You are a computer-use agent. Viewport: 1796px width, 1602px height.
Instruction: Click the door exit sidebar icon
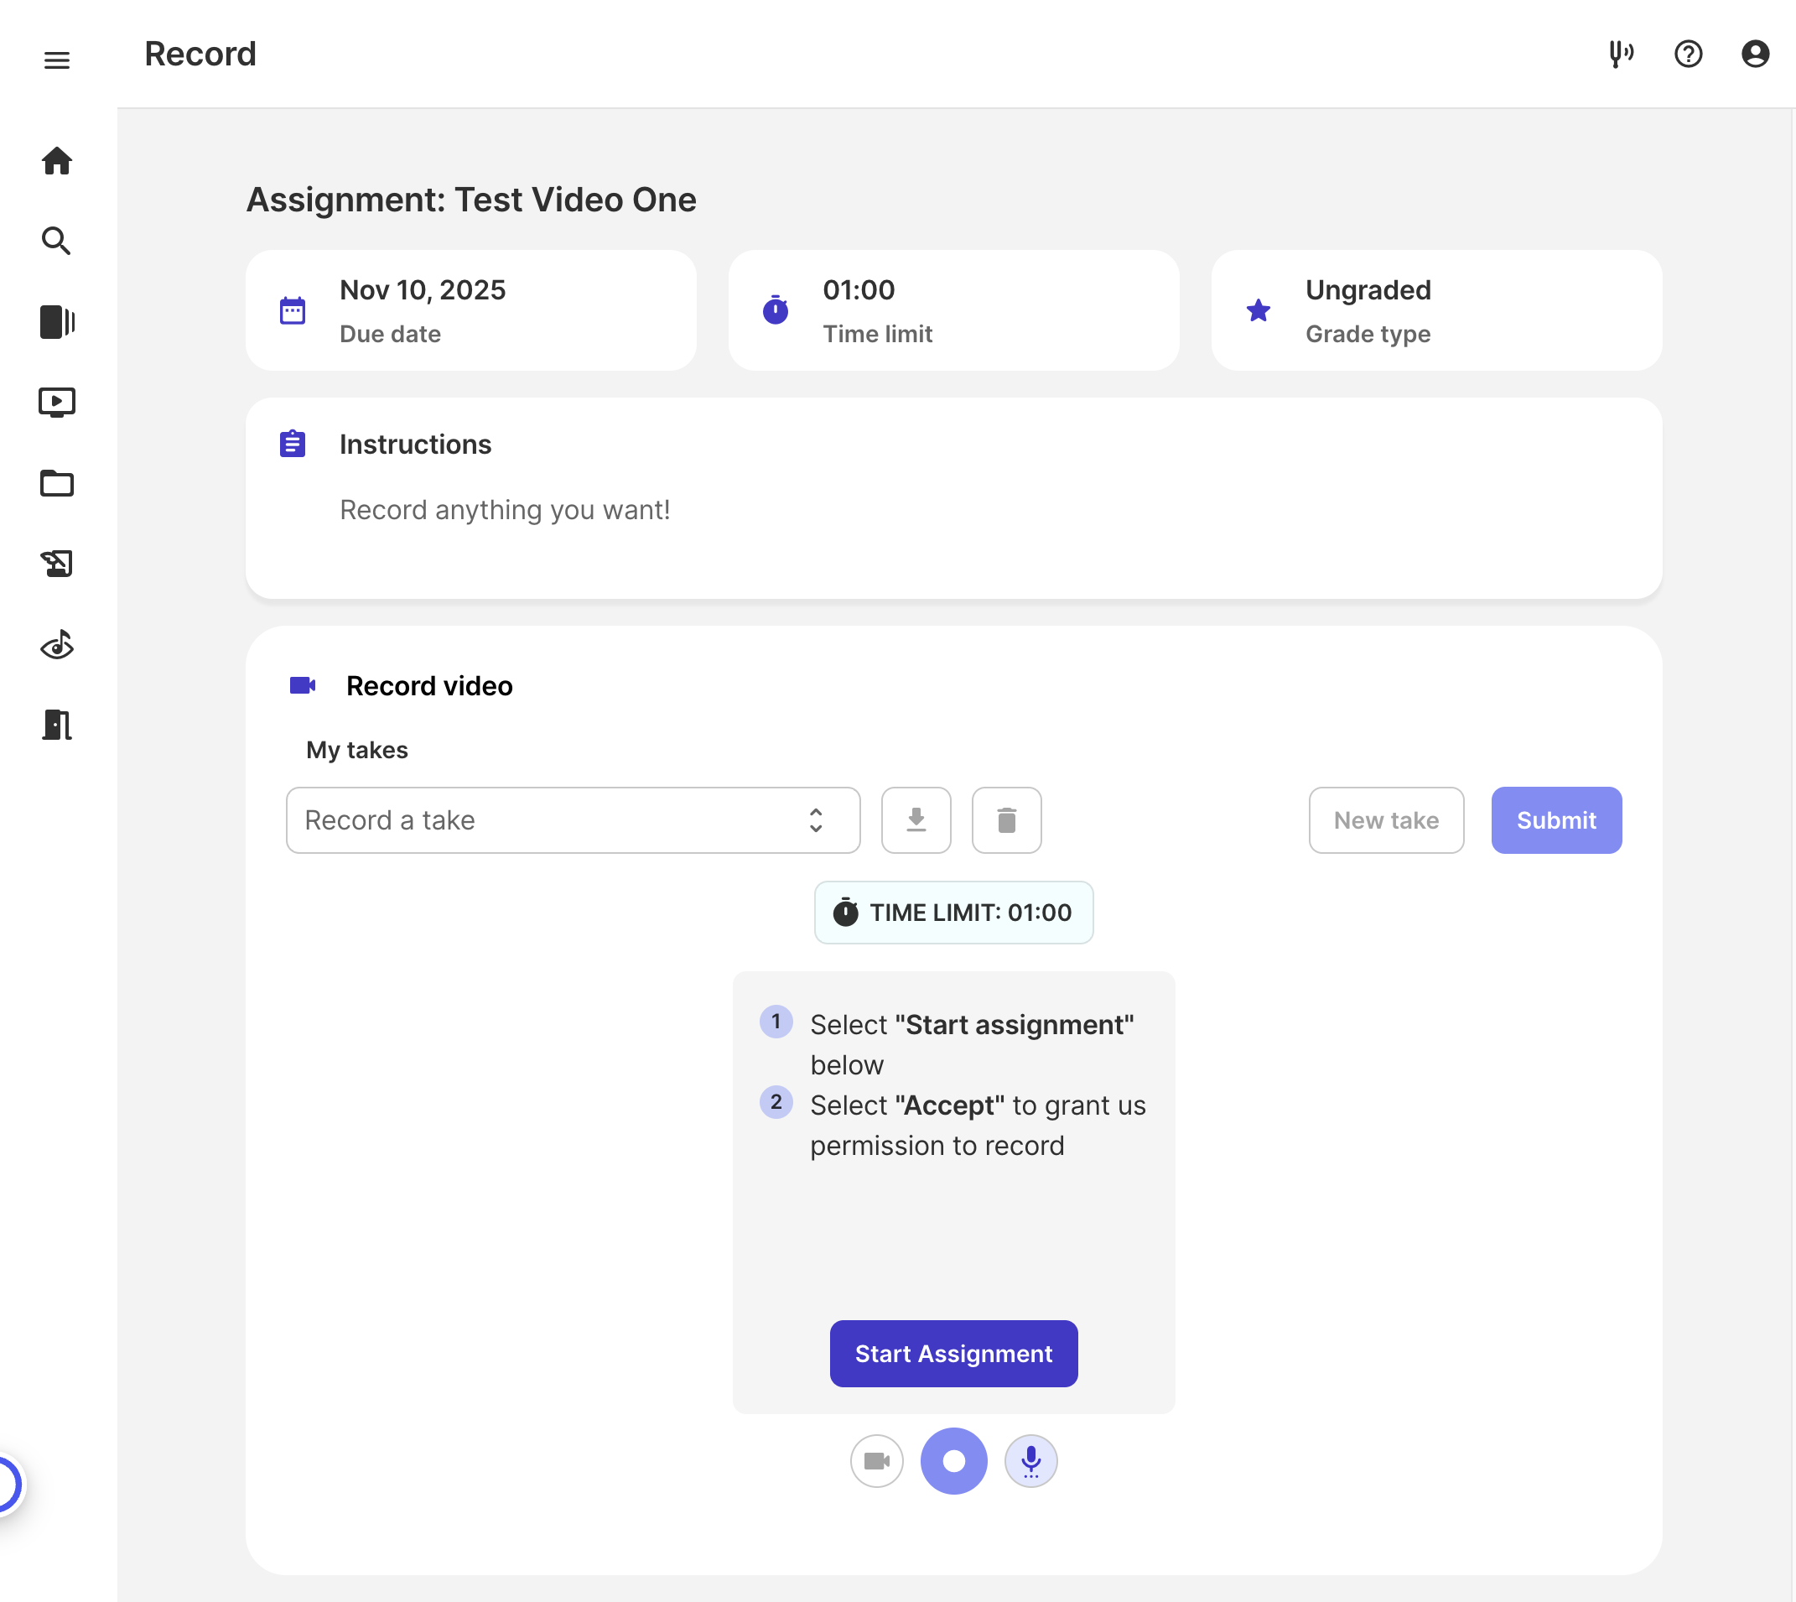point(56,726)
